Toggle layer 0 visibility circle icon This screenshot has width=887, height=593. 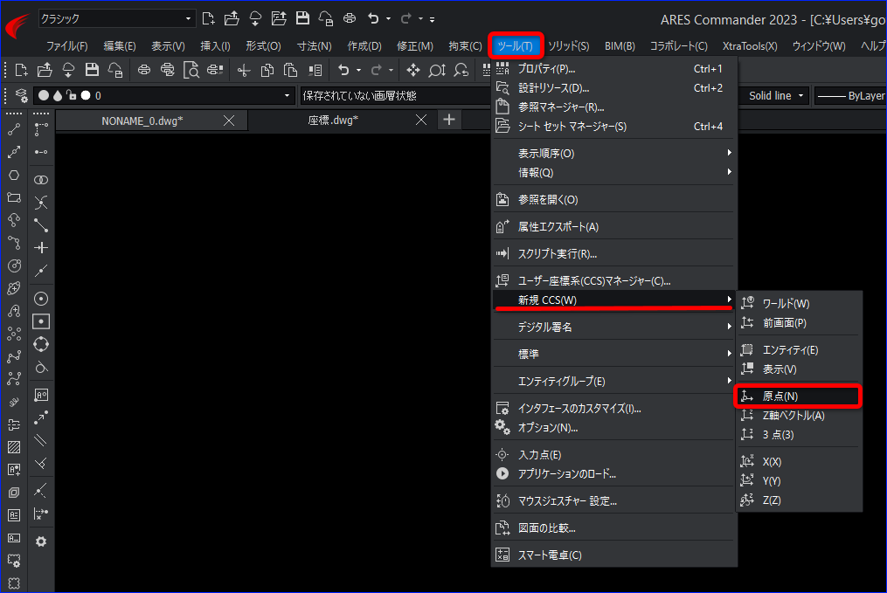(44, 95)
